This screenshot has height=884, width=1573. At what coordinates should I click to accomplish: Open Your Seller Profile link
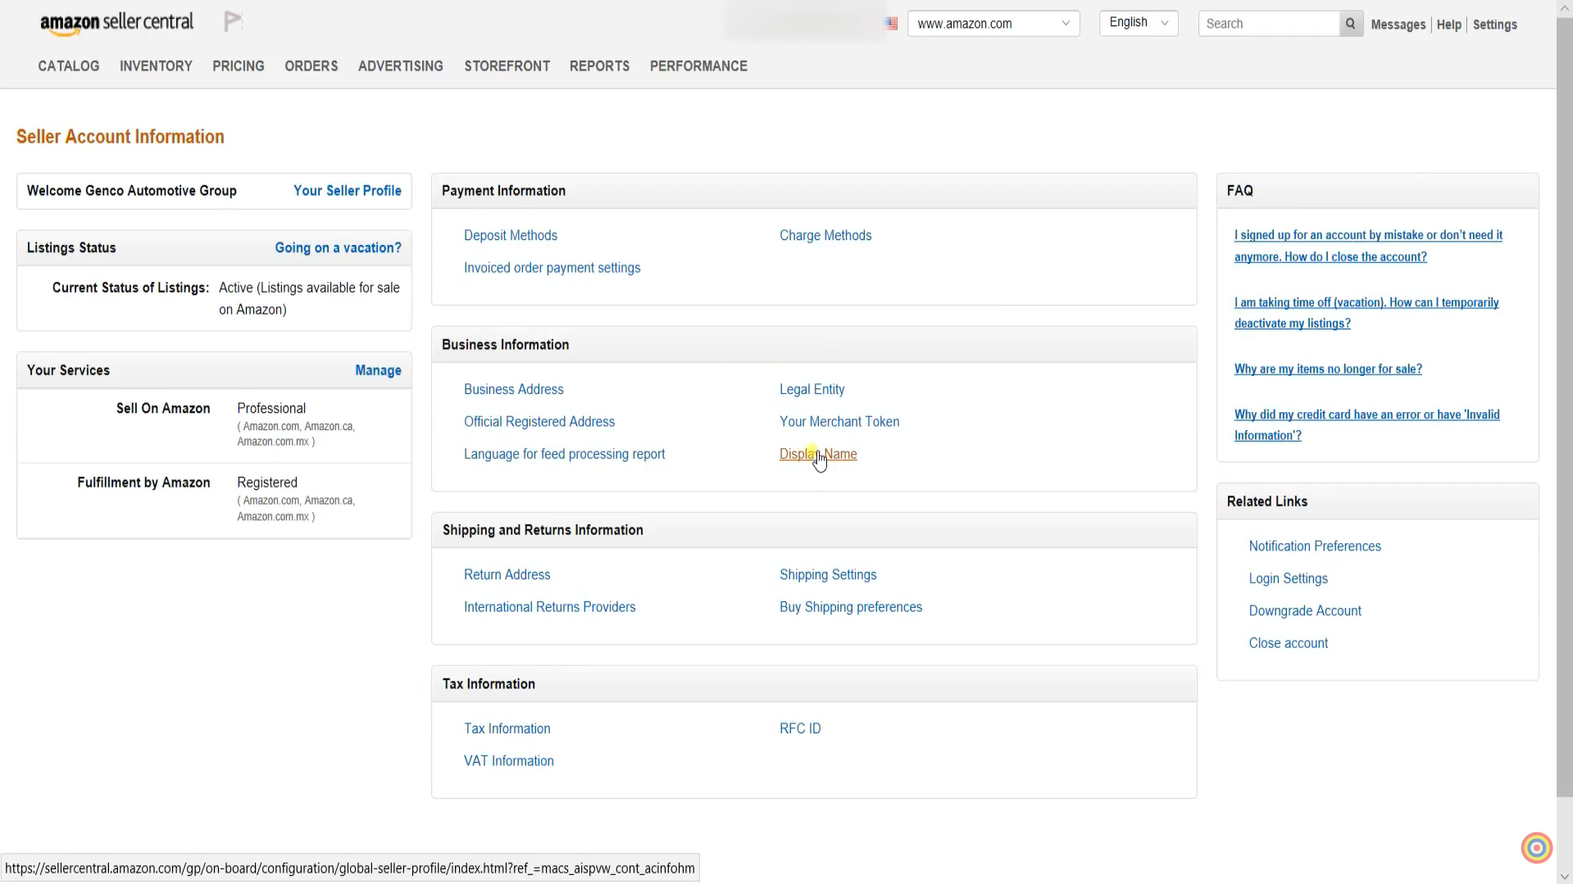click(x=348, y=191)
